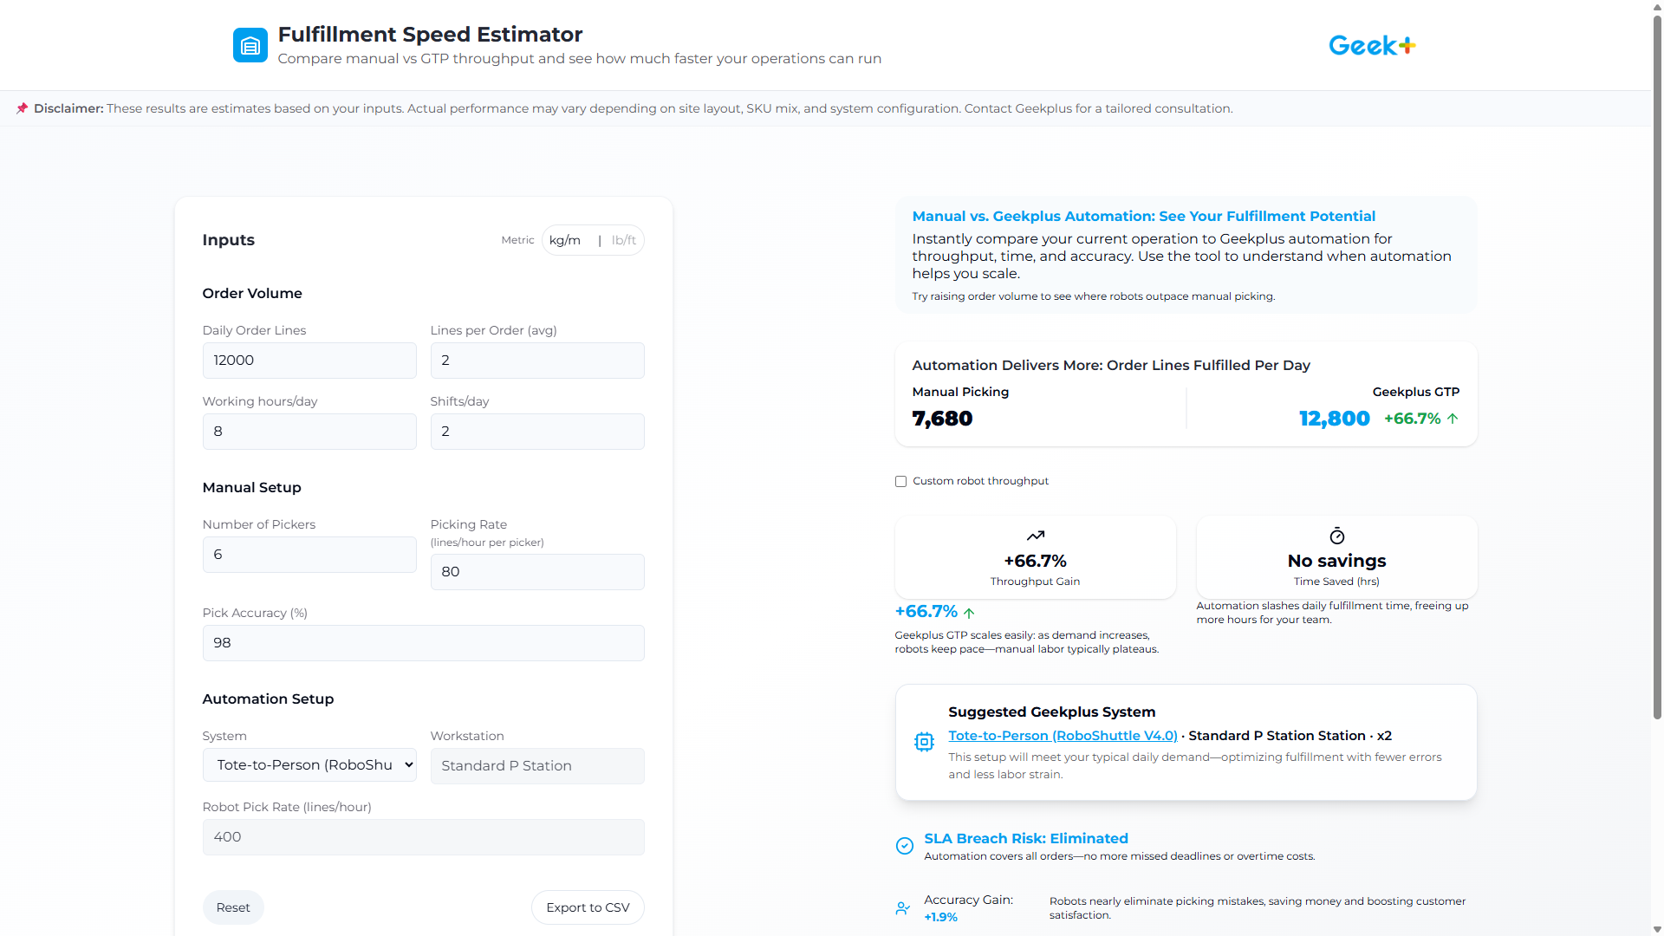1664x936 pixels.
Task: Click the Fulfillment Speed Estimator clipboard icon
Action: click(x=250, y=45)
